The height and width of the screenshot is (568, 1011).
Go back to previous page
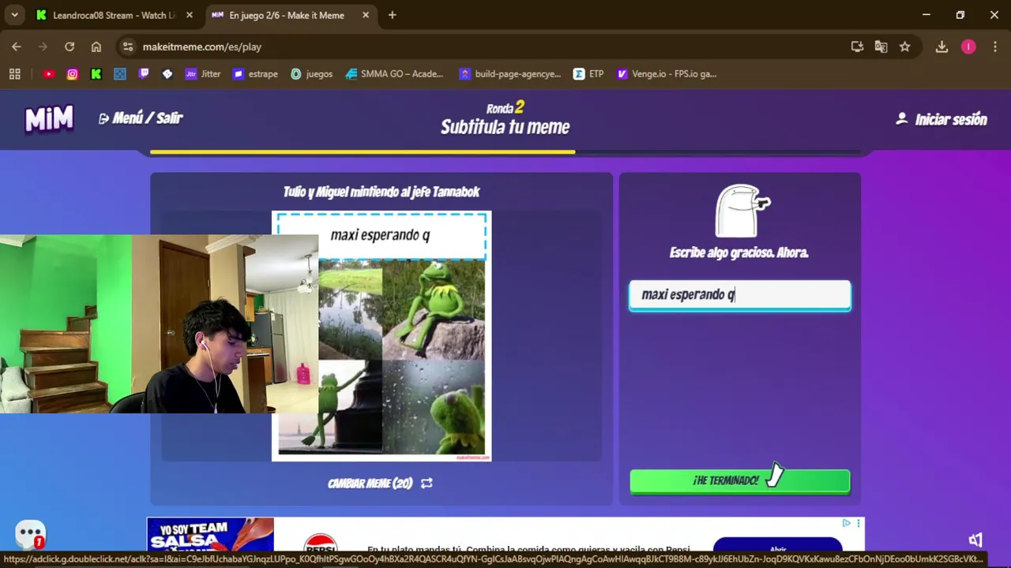point(17,47)
